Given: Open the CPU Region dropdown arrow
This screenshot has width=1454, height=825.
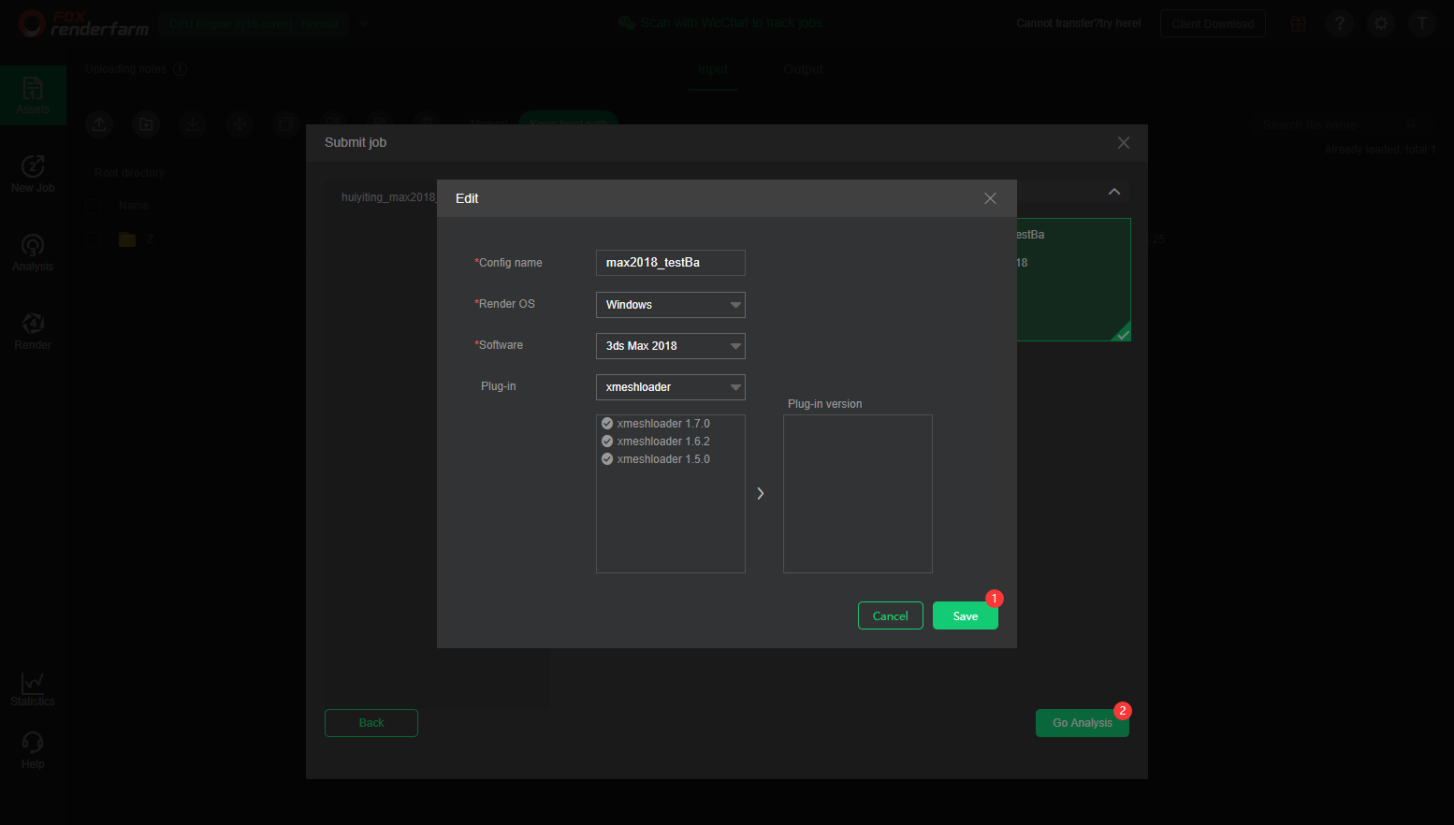Looking at the screenshot, I should [363, 24].
